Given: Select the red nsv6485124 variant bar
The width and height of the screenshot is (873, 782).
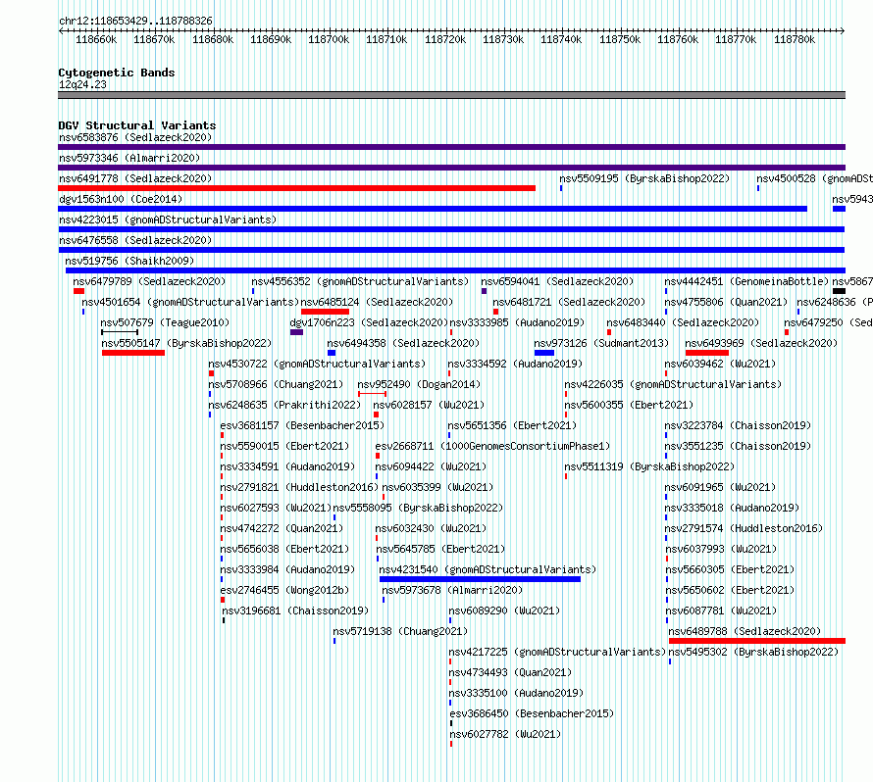Looking at the screenshot, I should point(325,312).
